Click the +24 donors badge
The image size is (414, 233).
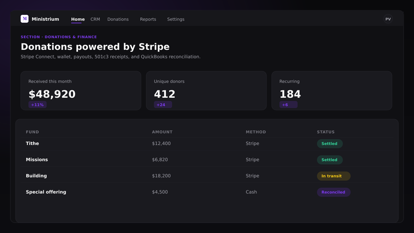[x=163, y=105]
